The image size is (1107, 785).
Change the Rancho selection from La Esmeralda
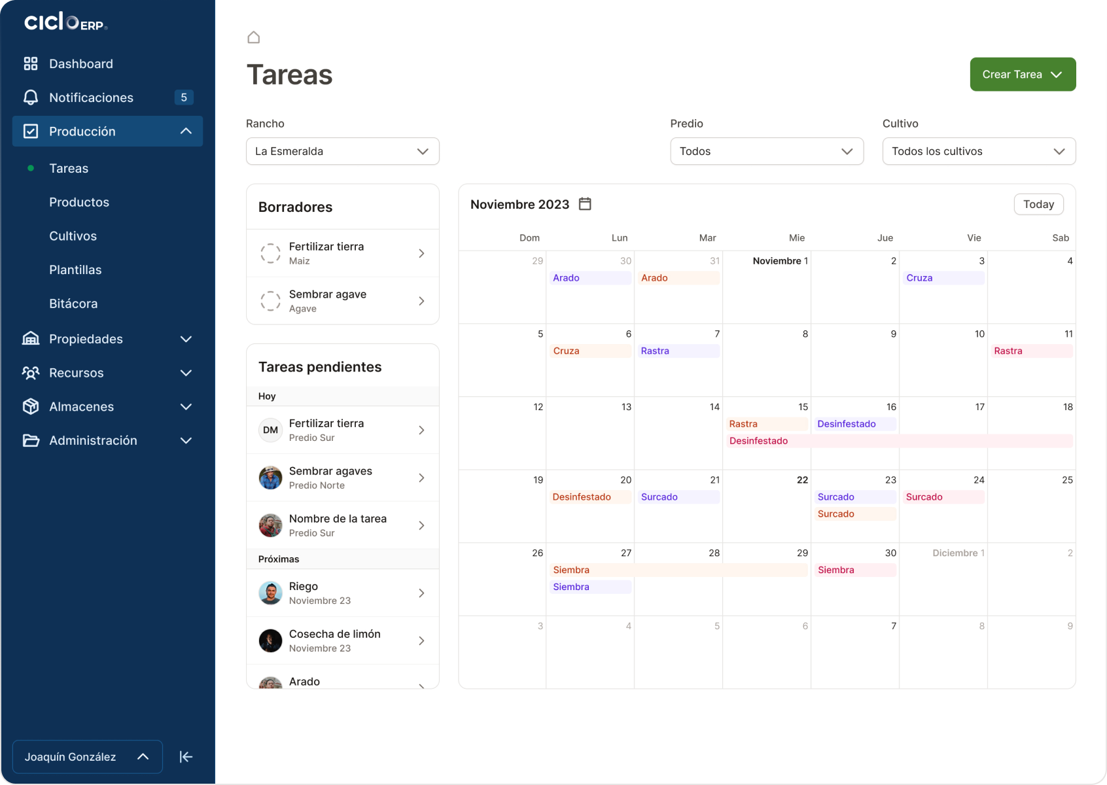pyautogui.click(x=342, y=151)
